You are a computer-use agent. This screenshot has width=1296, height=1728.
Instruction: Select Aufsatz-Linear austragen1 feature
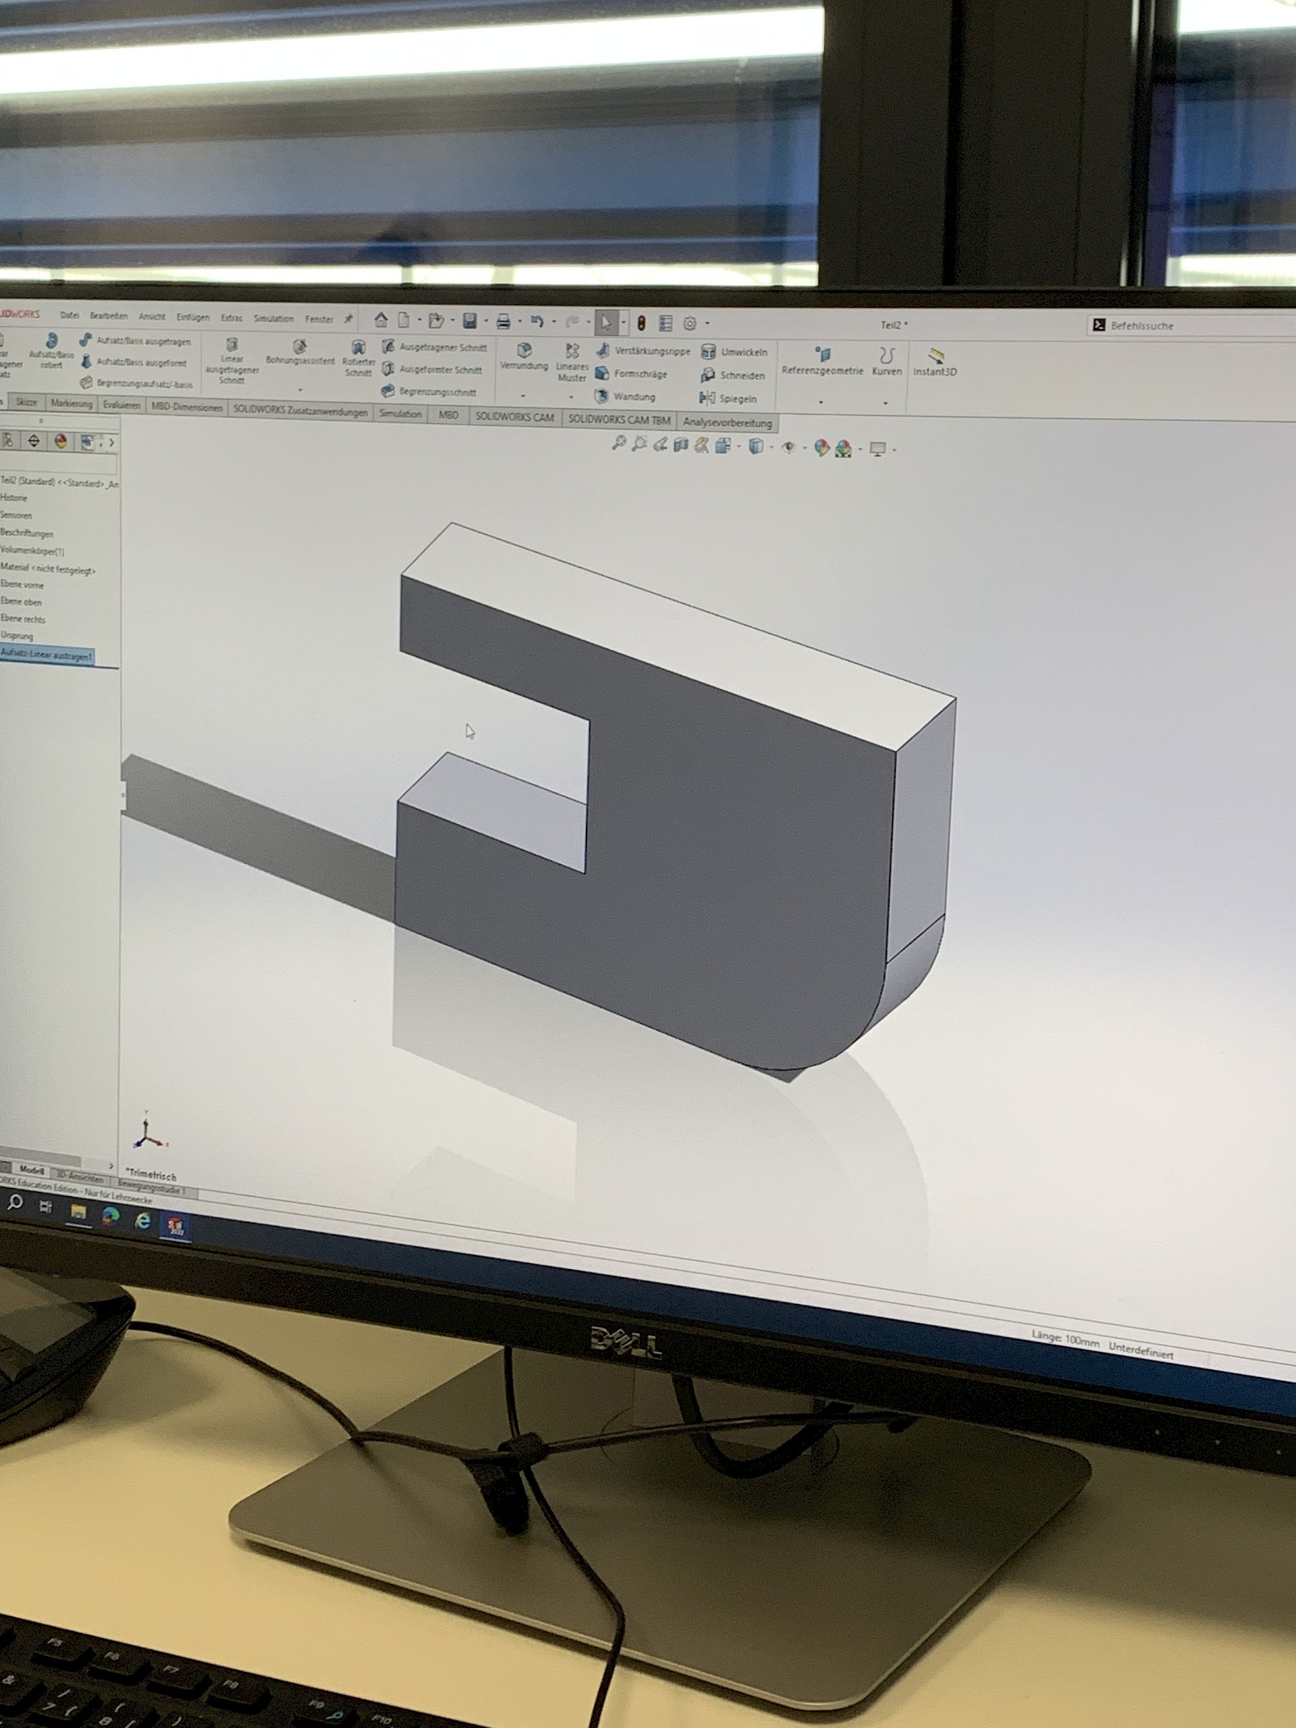[47, 655]
